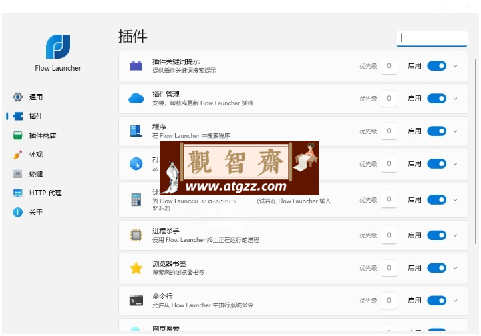Click the calculator plugin icon
Image resolution: width=481 pixels, height=336 pixels.
point(136,200)
